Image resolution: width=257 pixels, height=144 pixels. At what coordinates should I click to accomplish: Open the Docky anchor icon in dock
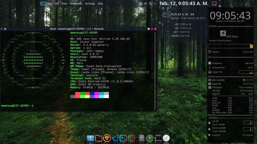90,138
